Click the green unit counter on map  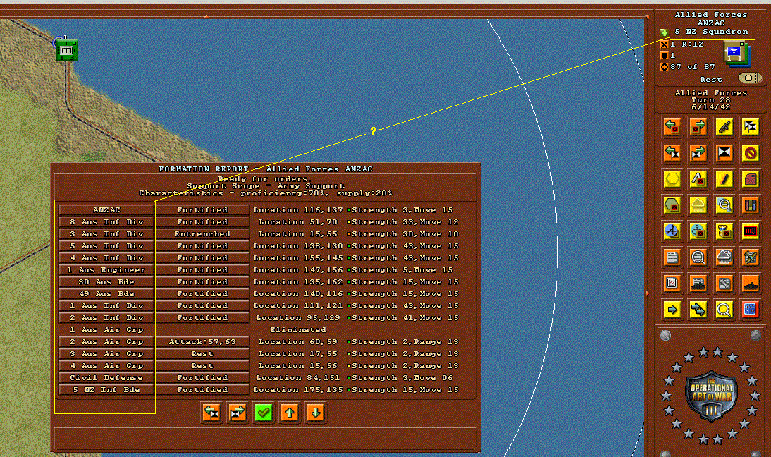tap(66, 50)
